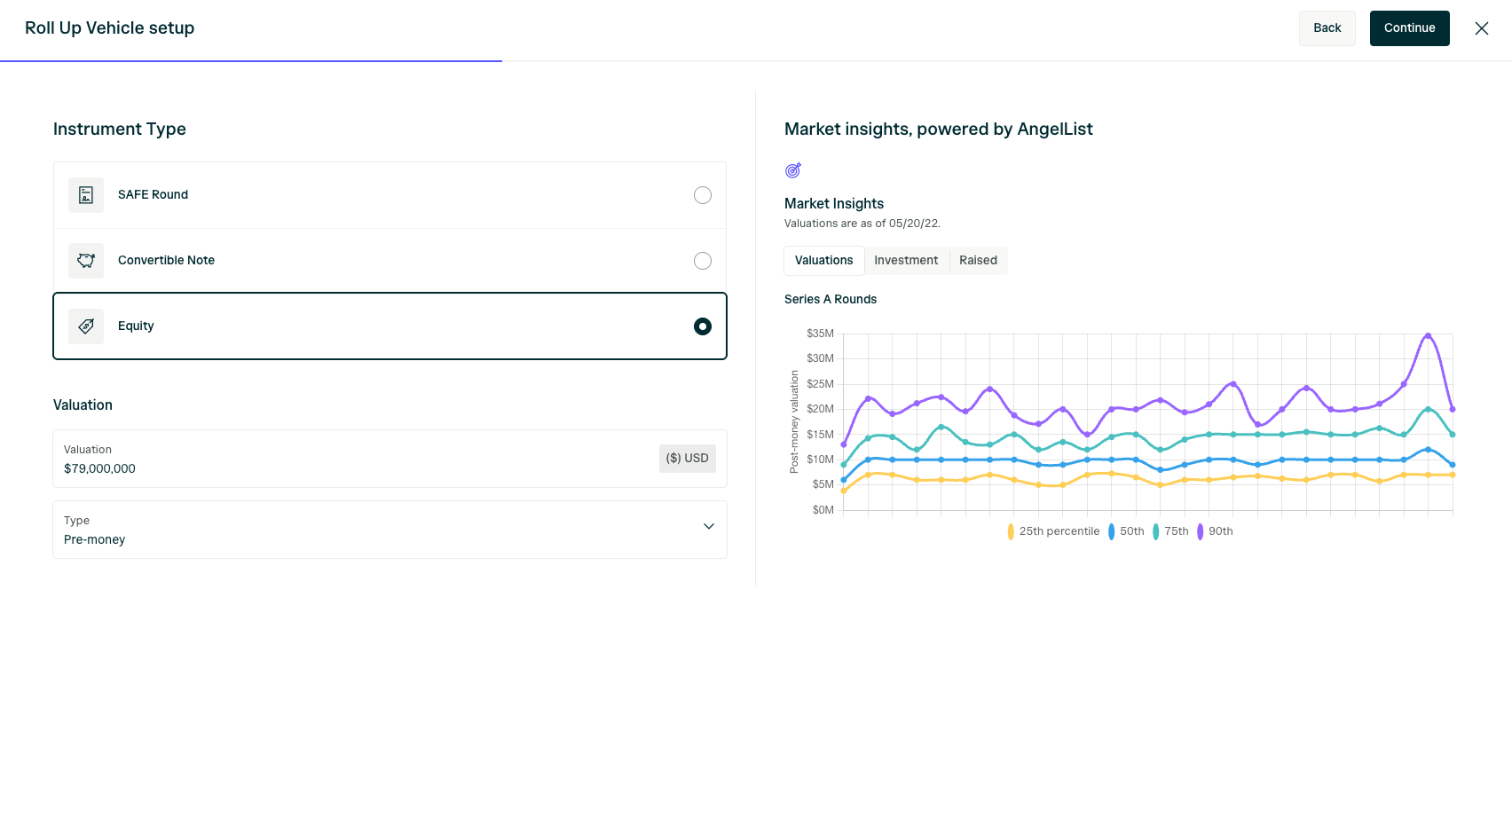Click the Convertible Note piggy bank icon
1512x817 pixels.
click(86, 261)
